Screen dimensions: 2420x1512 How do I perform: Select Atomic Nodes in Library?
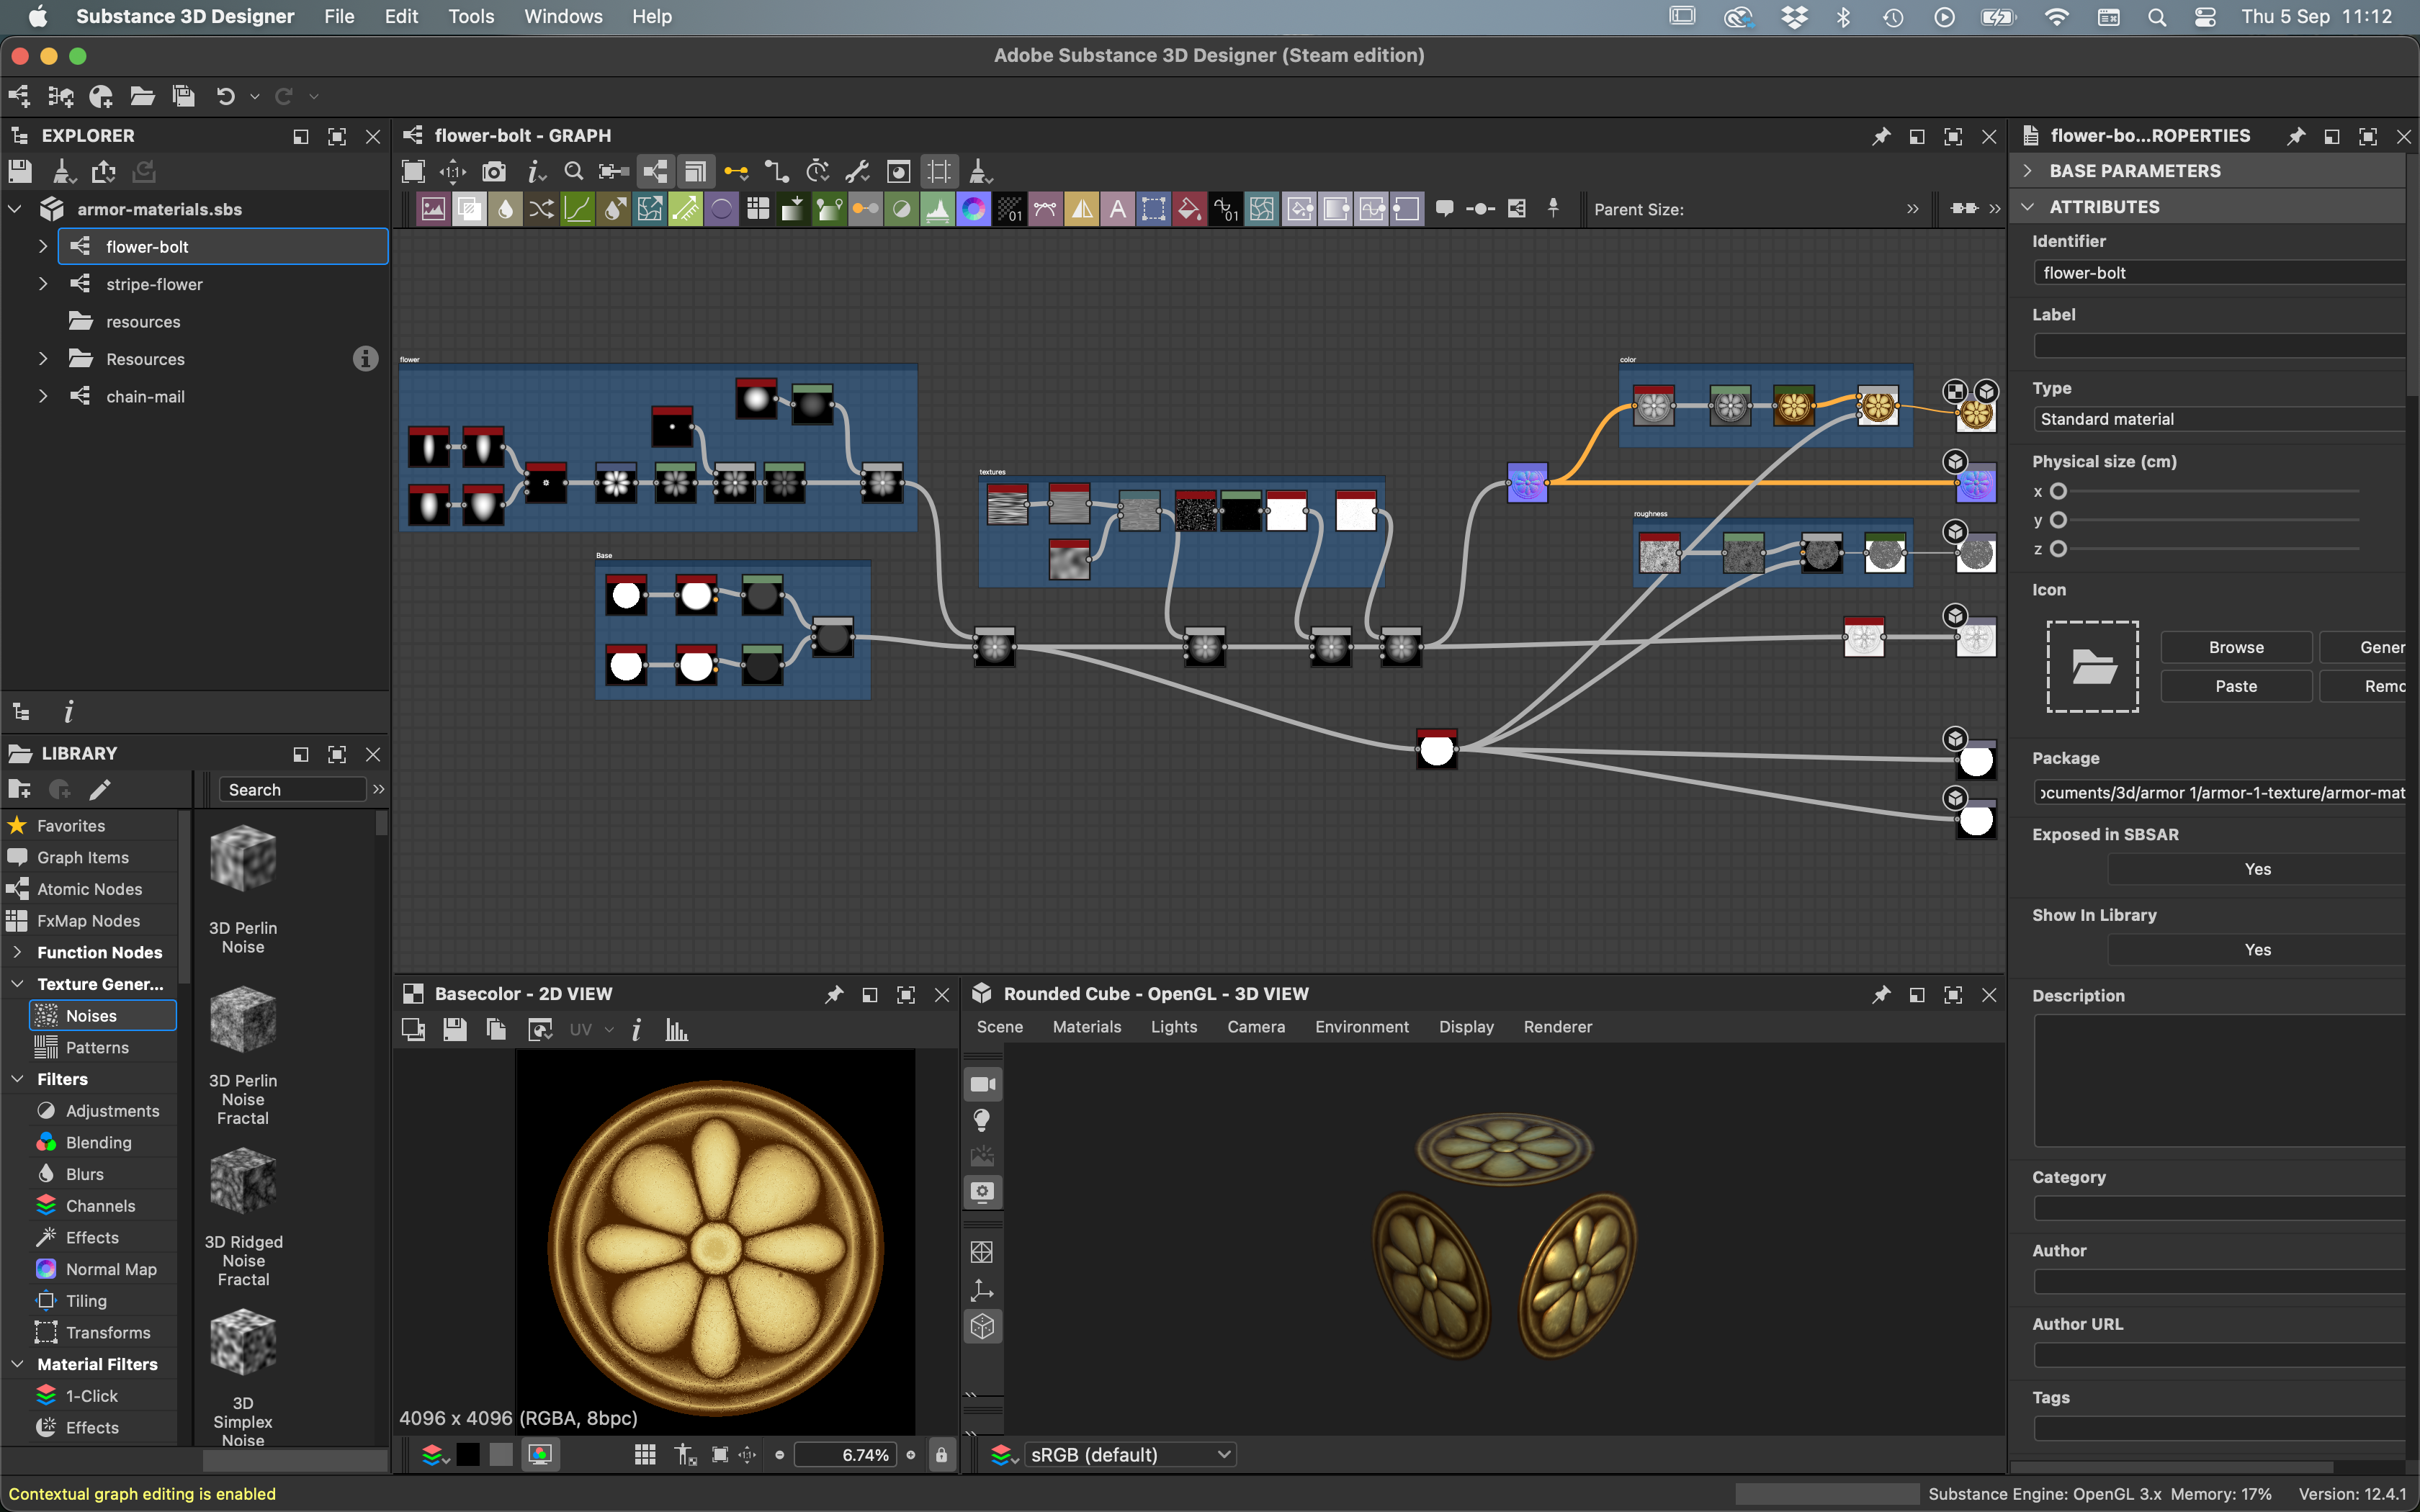click(90, 889)
